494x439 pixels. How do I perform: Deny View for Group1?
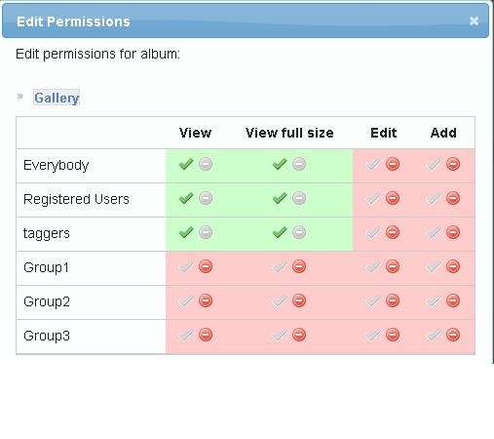[x=206, y=266]
